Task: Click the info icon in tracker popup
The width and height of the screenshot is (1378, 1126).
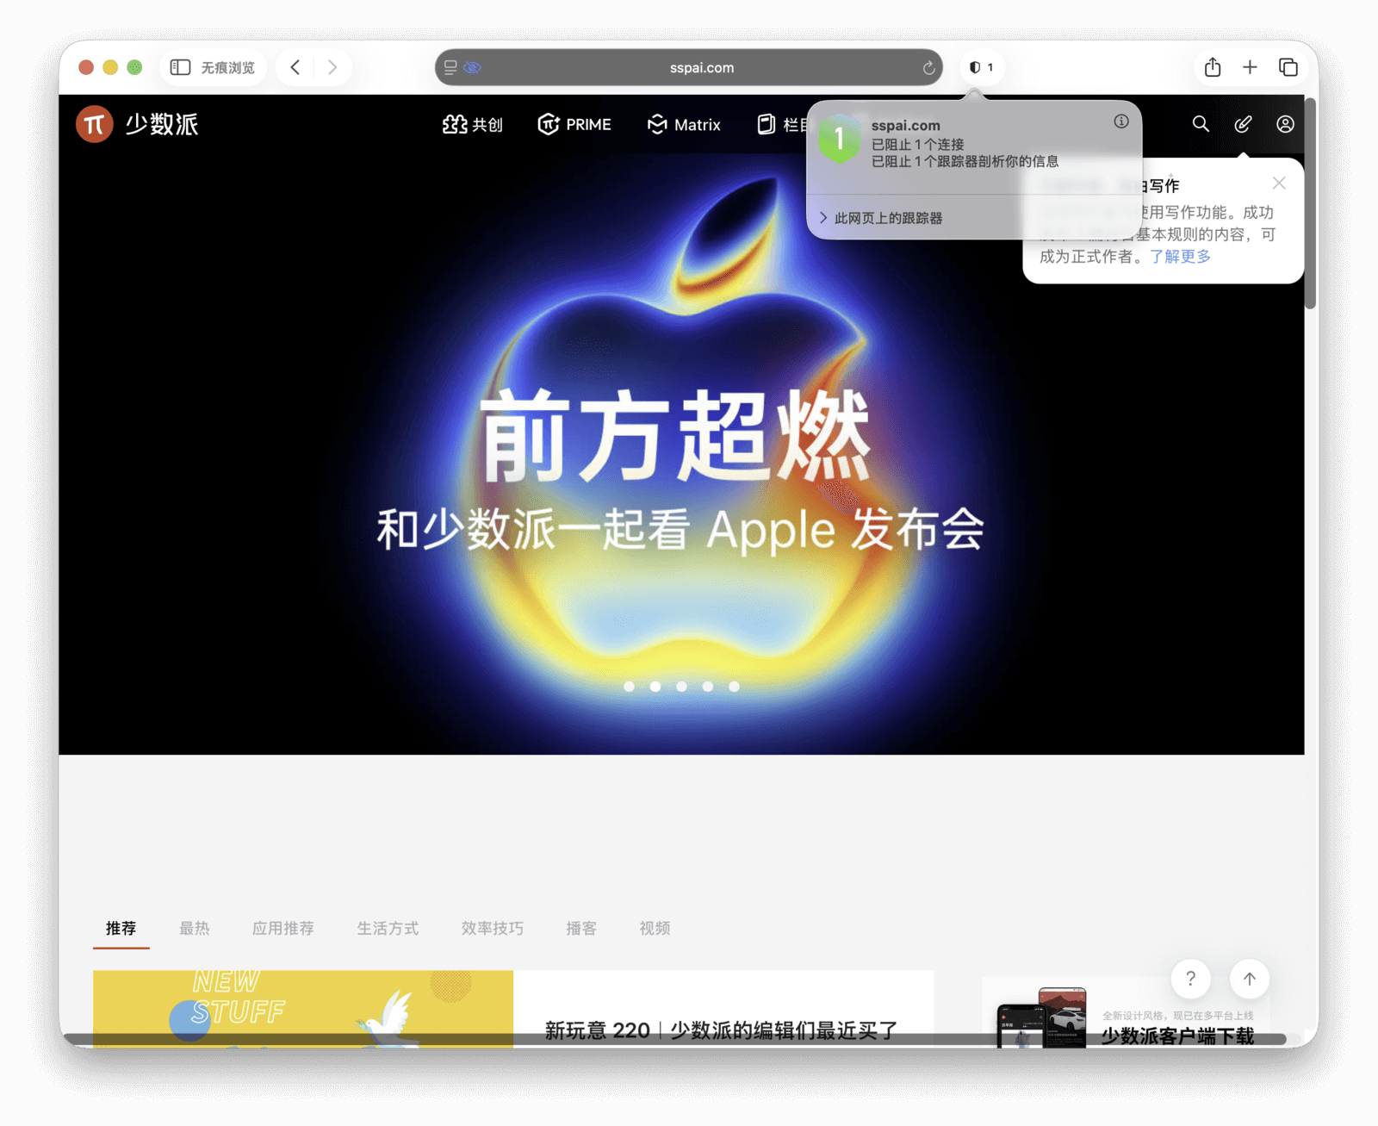Action: click(1120, 121)
